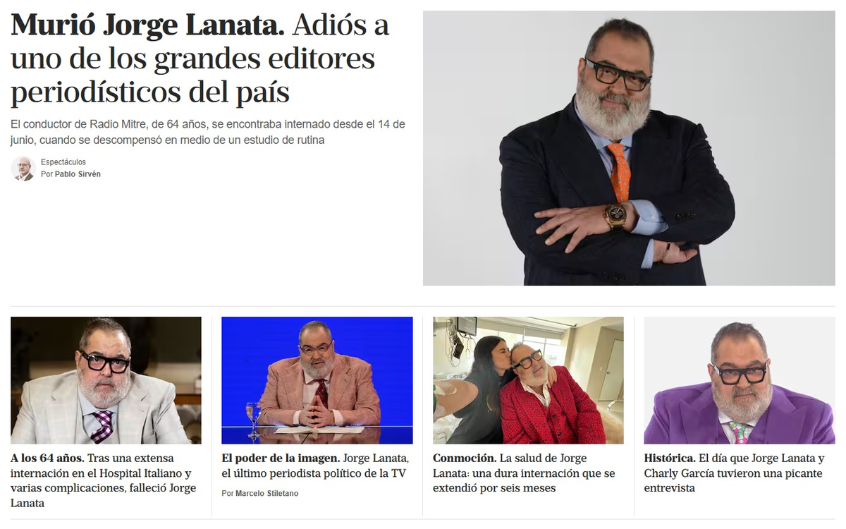
Task: Open author page for Pablo Sirvén
Action: click(78, 174)
